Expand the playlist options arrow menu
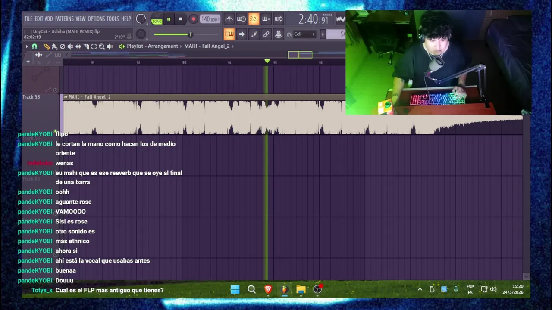Screen dimensions: 552x310 click(27, 46)
